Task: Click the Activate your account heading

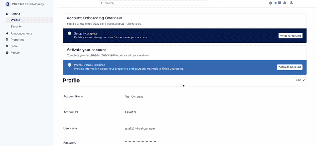Action: (x=86, y=50)
